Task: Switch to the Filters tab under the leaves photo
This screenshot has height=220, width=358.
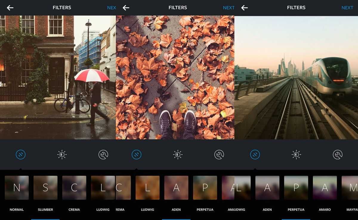Action: coord(136,154)
